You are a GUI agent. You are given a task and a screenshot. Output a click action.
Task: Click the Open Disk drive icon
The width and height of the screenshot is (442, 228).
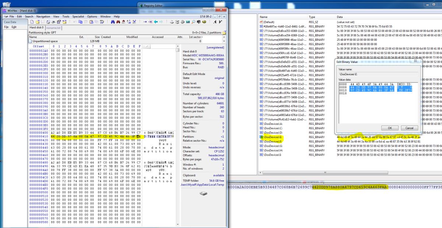point(172,22)
